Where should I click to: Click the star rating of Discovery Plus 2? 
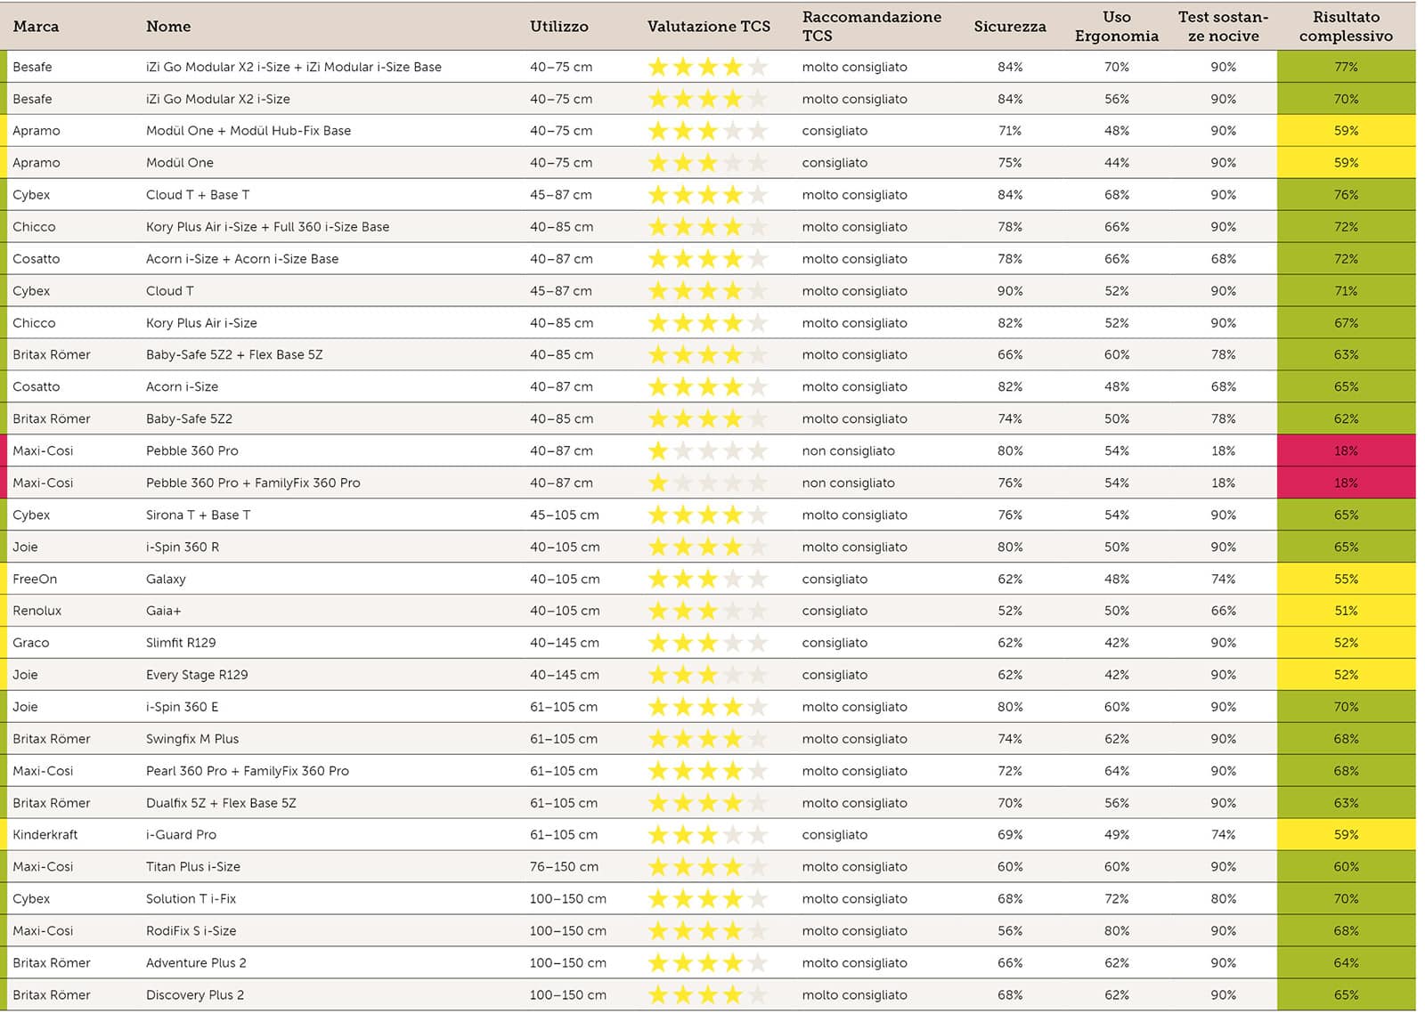(x=708, y=995)
